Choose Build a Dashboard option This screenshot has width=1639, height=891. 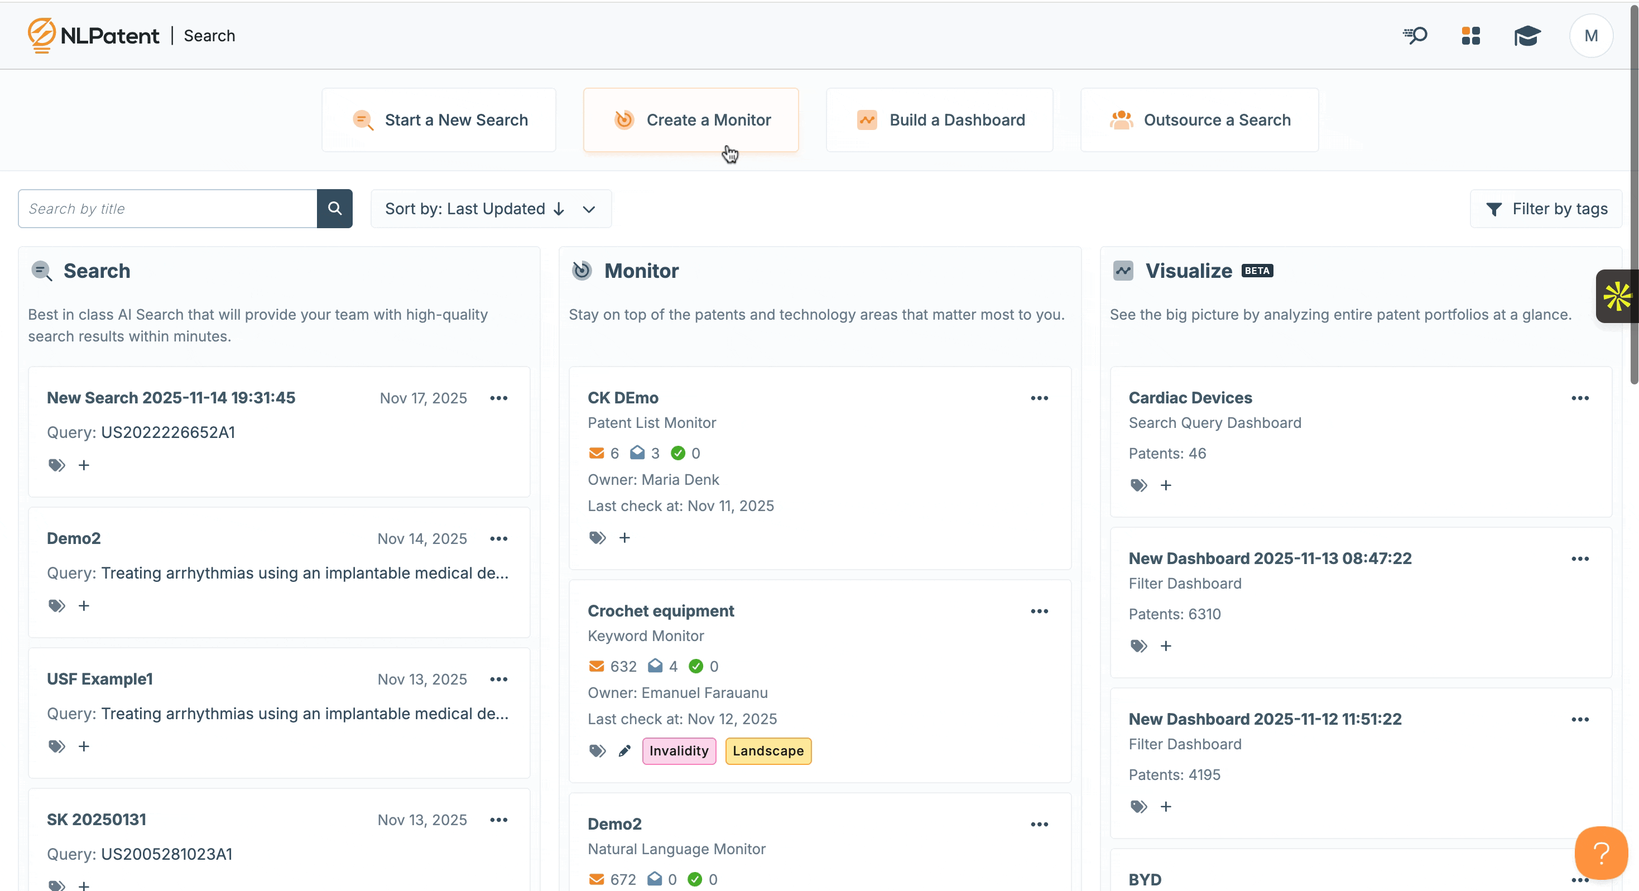(x=940, y=120)
